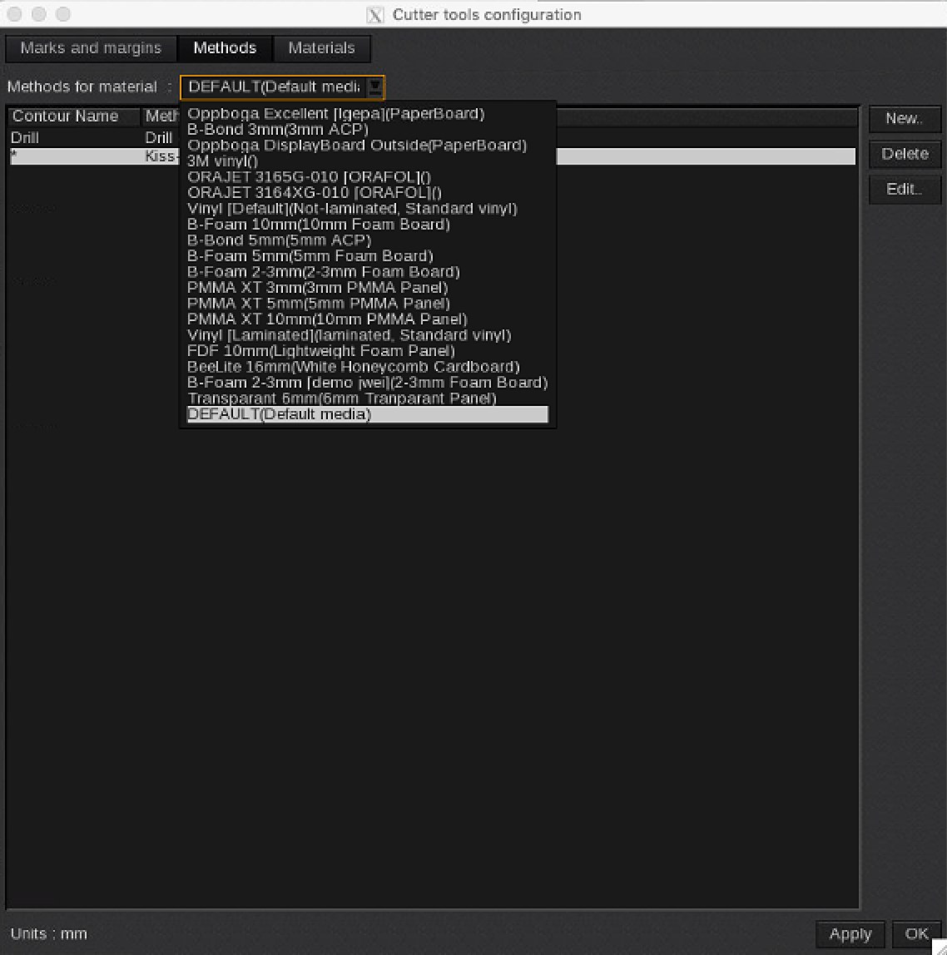Confirm settings with the OK button
Screen dimensions: 947x955
coord(916,933)
